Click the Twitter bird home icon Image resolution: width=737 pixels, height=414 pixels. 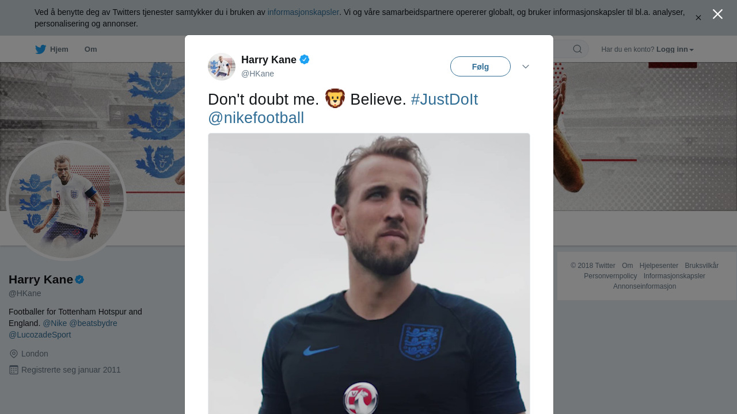pos(40,49)
